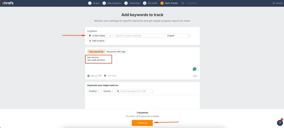Image resolution: width=284 pixels, height=128 pixels.
Task: Select the Competitors step
Action: [x=189, y=3]
